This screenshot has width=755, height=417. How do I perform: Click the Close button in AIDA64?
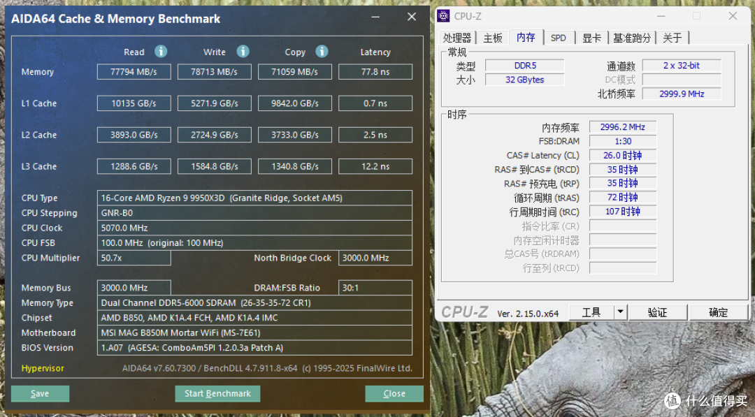394,393
